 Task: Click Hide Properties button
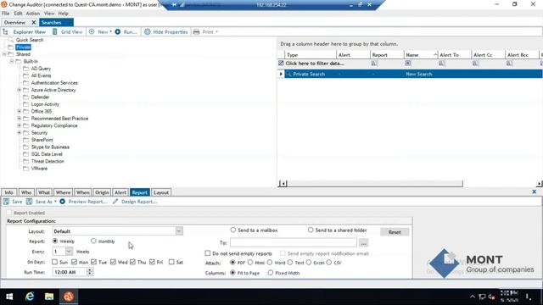click(166, 32)
